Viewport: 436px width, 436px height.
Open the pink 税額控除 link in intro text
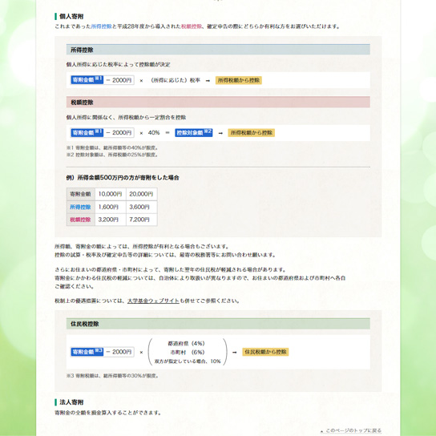pyautogui.click(x=192, y=26)
